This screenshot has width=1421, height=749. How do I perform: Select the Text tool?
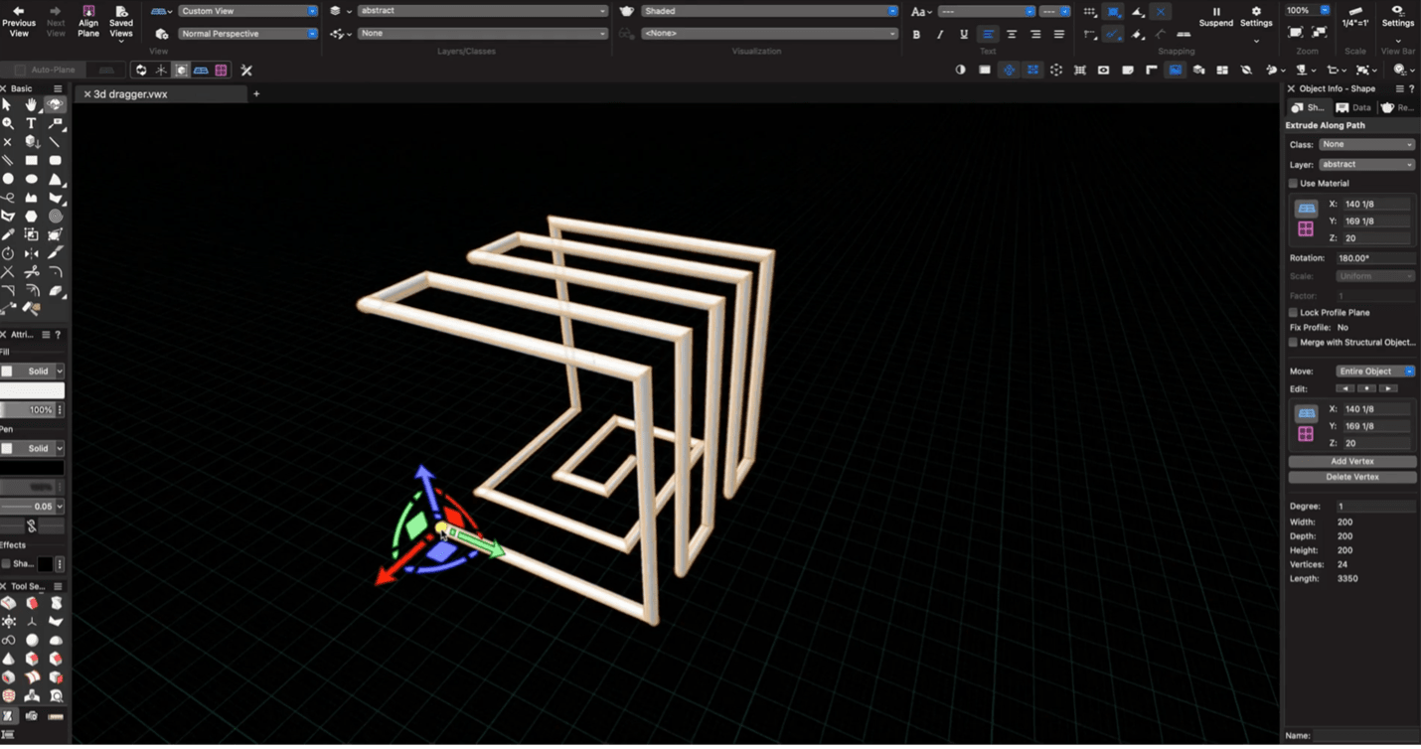pyautogui.click(x=31, y=123)
